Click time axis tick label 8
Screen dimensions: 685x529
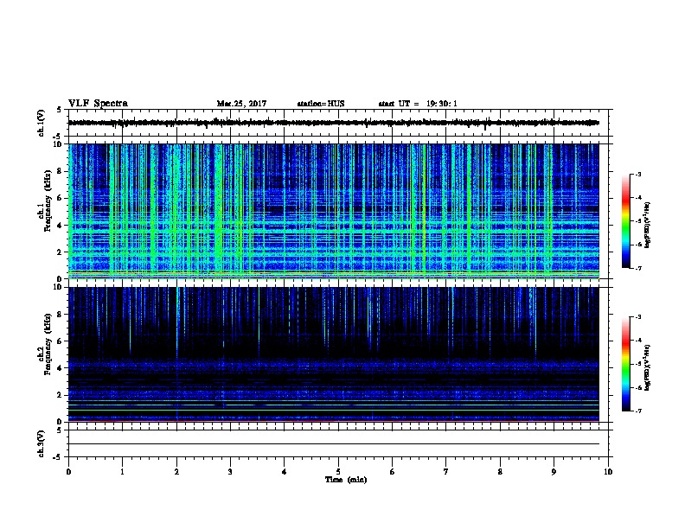(500, 471)
